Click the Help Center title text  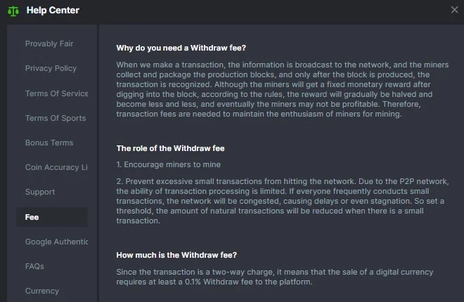coord(53,10)
